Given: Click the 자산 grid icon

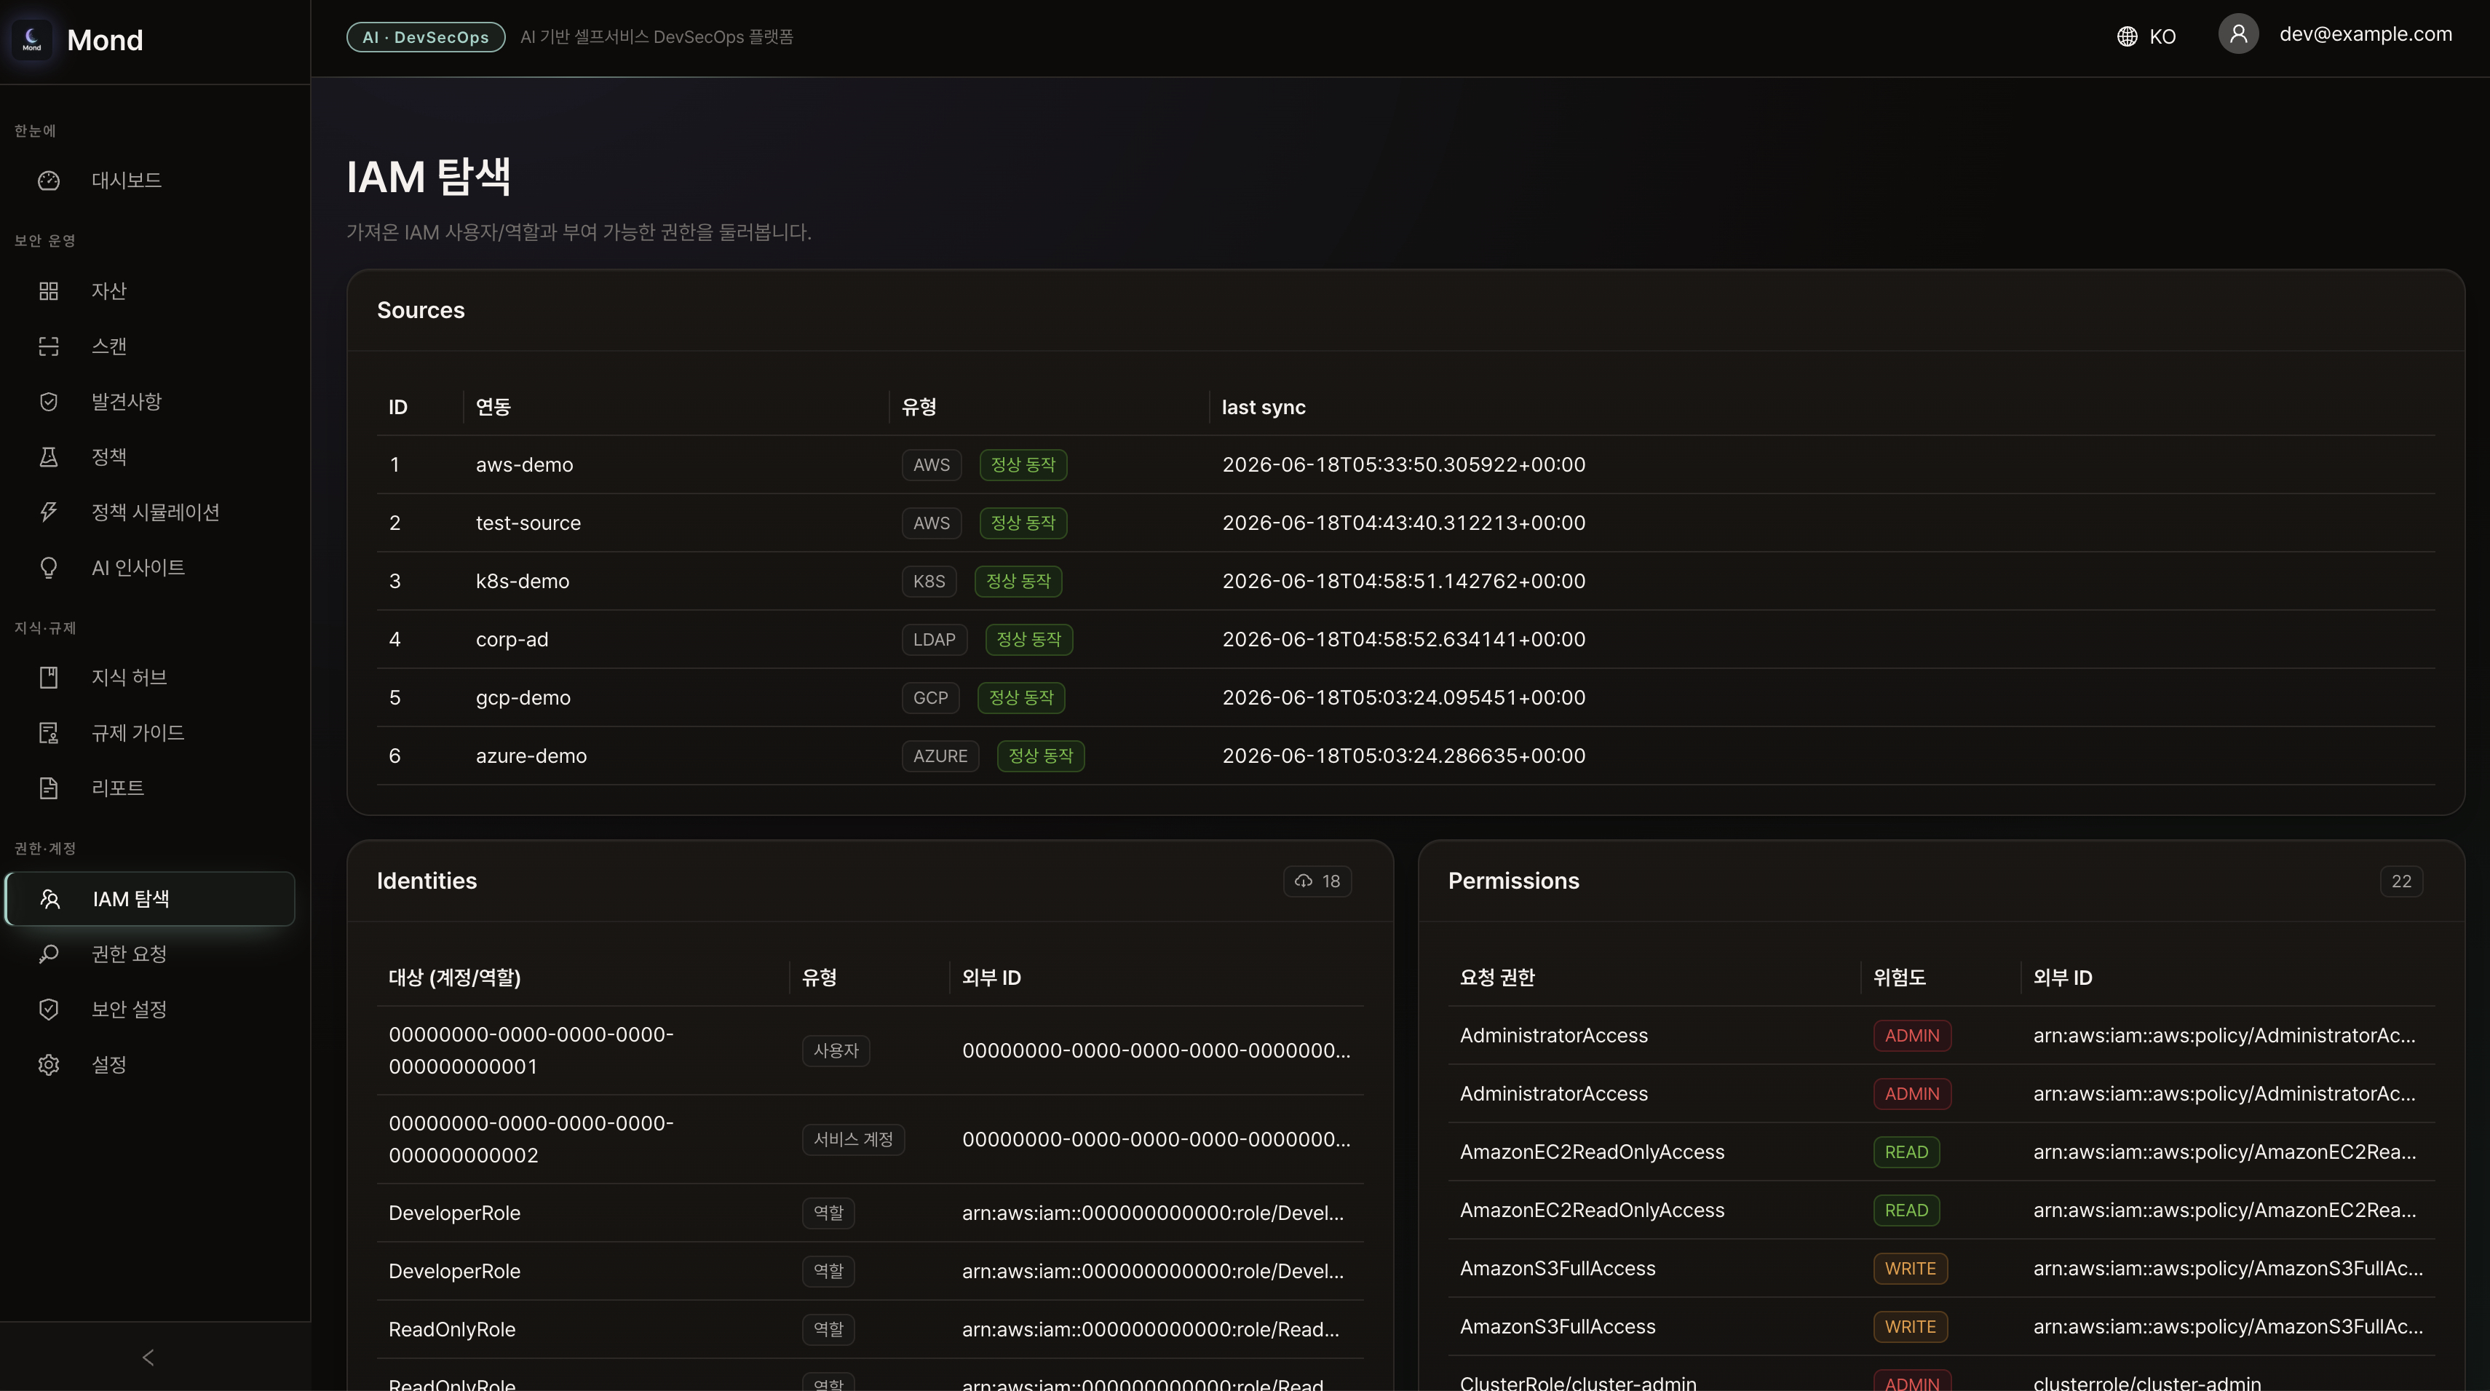Looking at the screenshot, I should coord(48,291).
